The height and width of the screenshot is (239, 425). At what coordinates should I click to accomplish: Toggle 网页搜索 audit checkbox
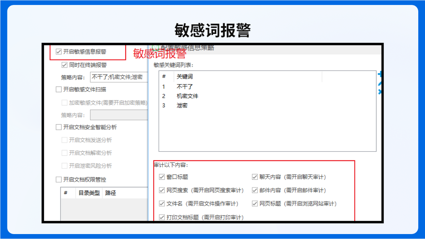pos(162,190)
